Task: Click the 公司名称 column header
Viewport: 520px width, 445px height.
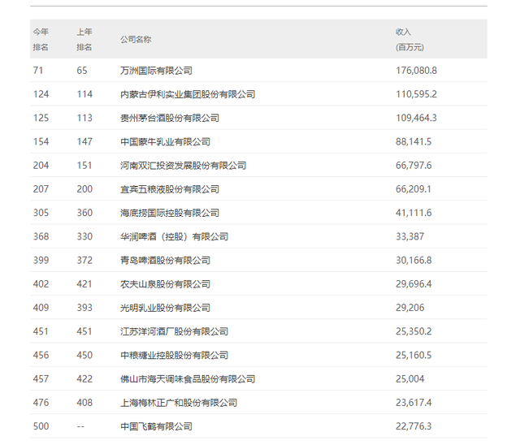Action: [136, 40]
